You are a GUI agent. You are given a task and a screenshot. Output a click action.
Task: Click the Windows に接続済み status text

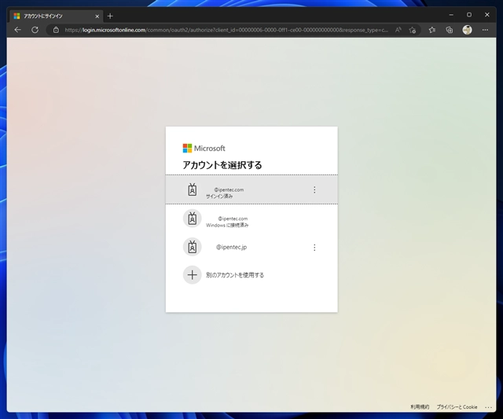click(227, 225)
